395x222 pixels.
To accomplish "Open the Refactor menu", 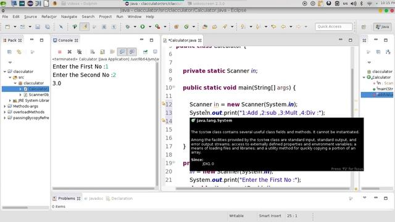I will click(49, 17).
